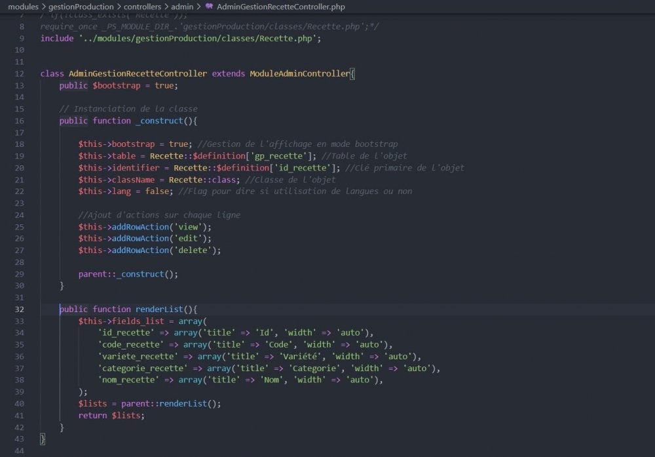
Task: Click 'Variété' title string on line 36
Action: (x=300, y=357)
